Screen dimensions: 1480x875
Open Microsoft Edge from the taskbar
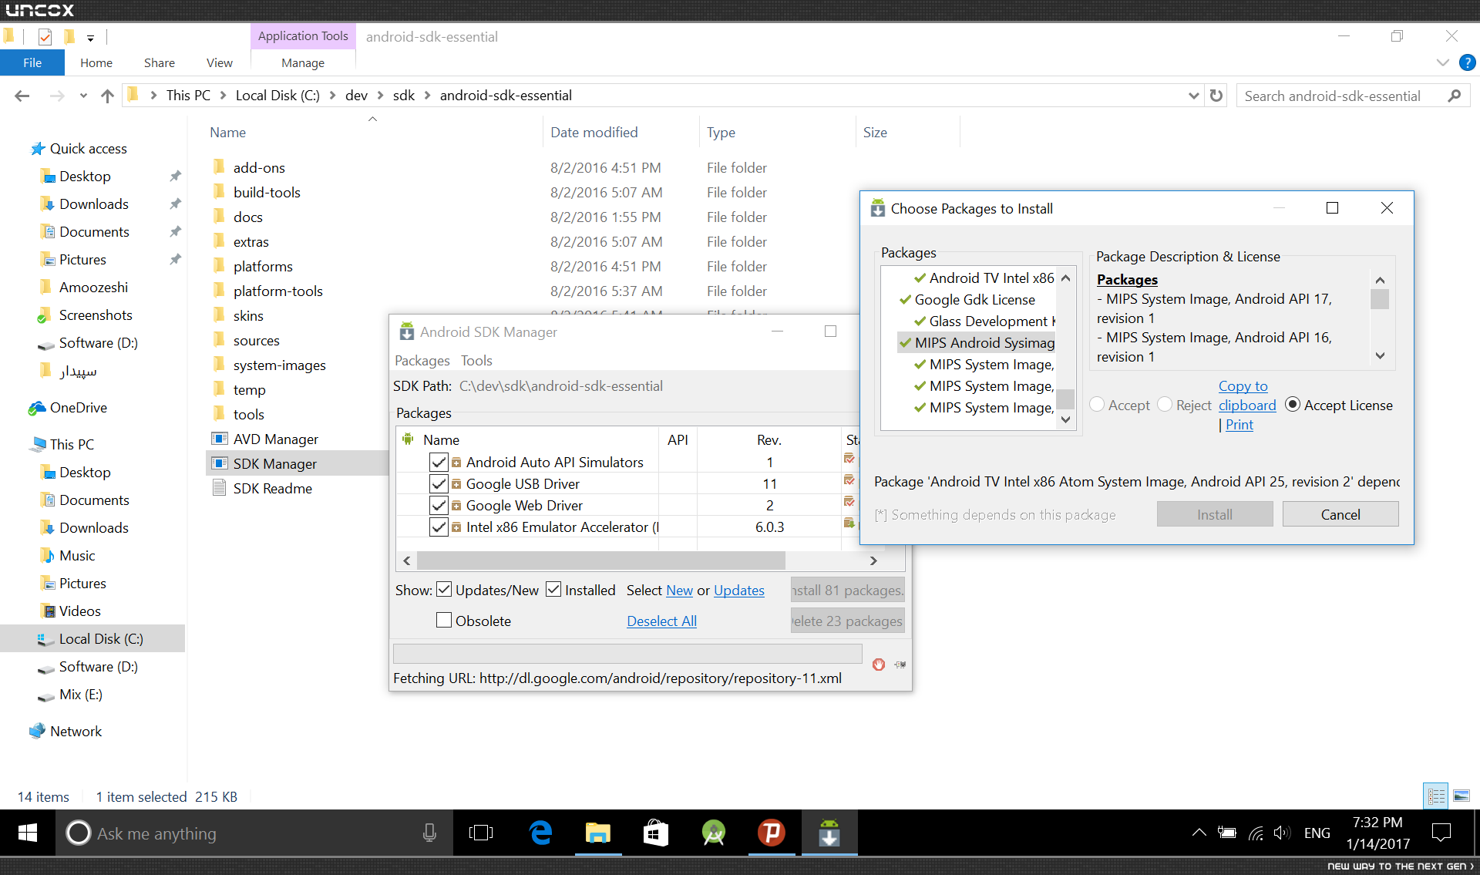(540, 833)
